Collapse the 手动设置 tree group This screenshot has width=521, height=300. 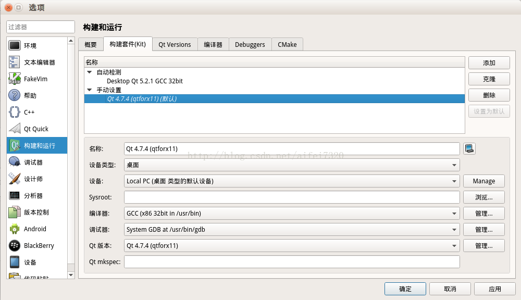click(90, 90)
